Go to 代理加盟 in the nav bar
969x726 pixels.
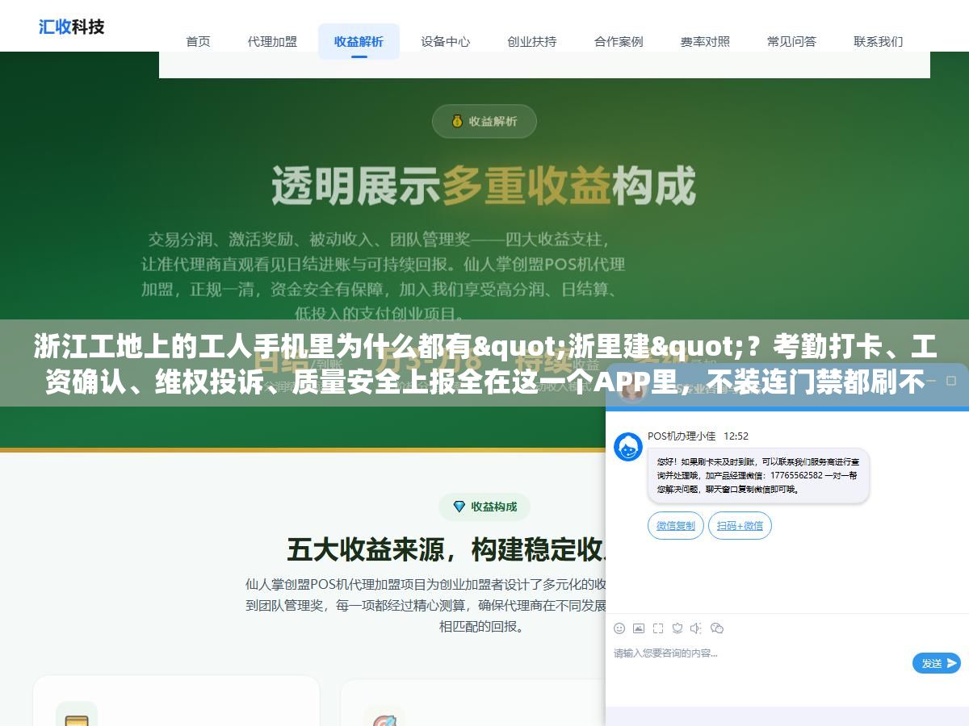272,41
